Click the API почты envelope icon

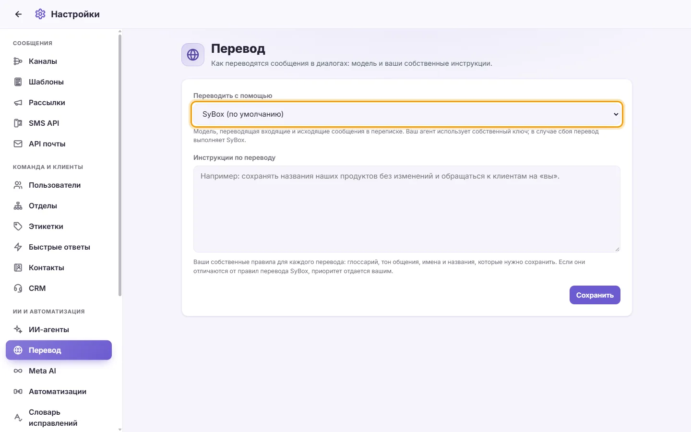[x=18, y=144]
